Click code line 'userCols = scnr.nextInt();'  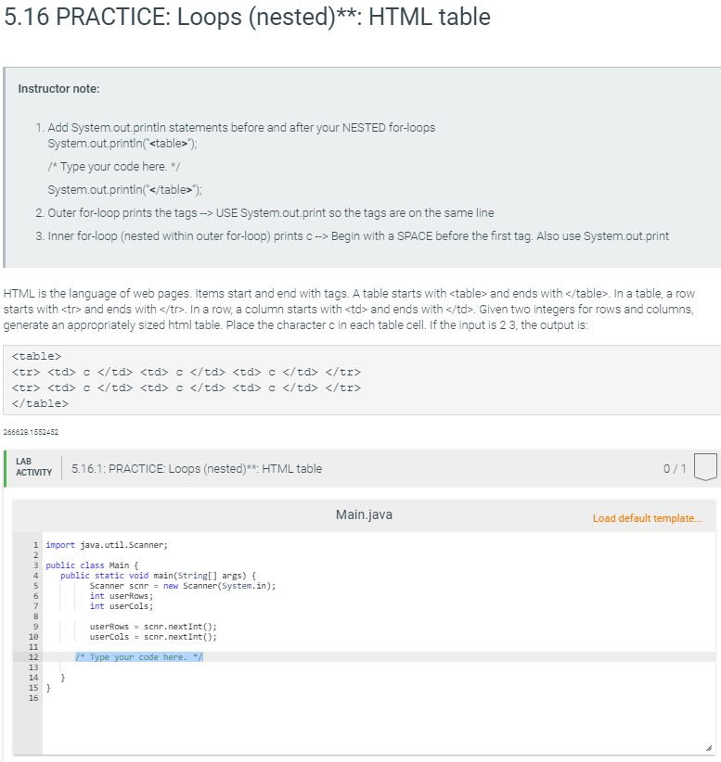pyautogui.click(x=153, y=637)
